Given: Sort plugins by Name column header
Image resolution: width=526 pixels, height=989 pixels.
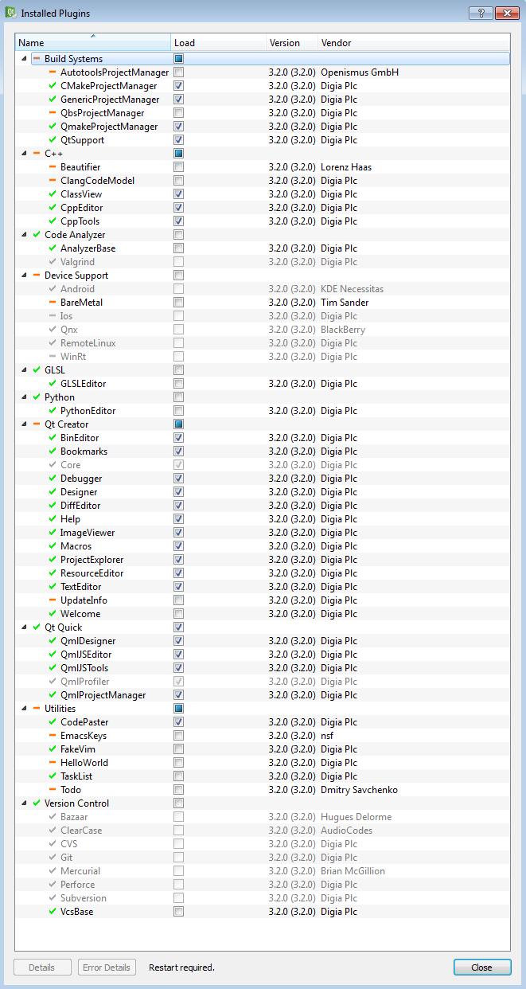Looking at the screenshot, I should coord(93,43).
